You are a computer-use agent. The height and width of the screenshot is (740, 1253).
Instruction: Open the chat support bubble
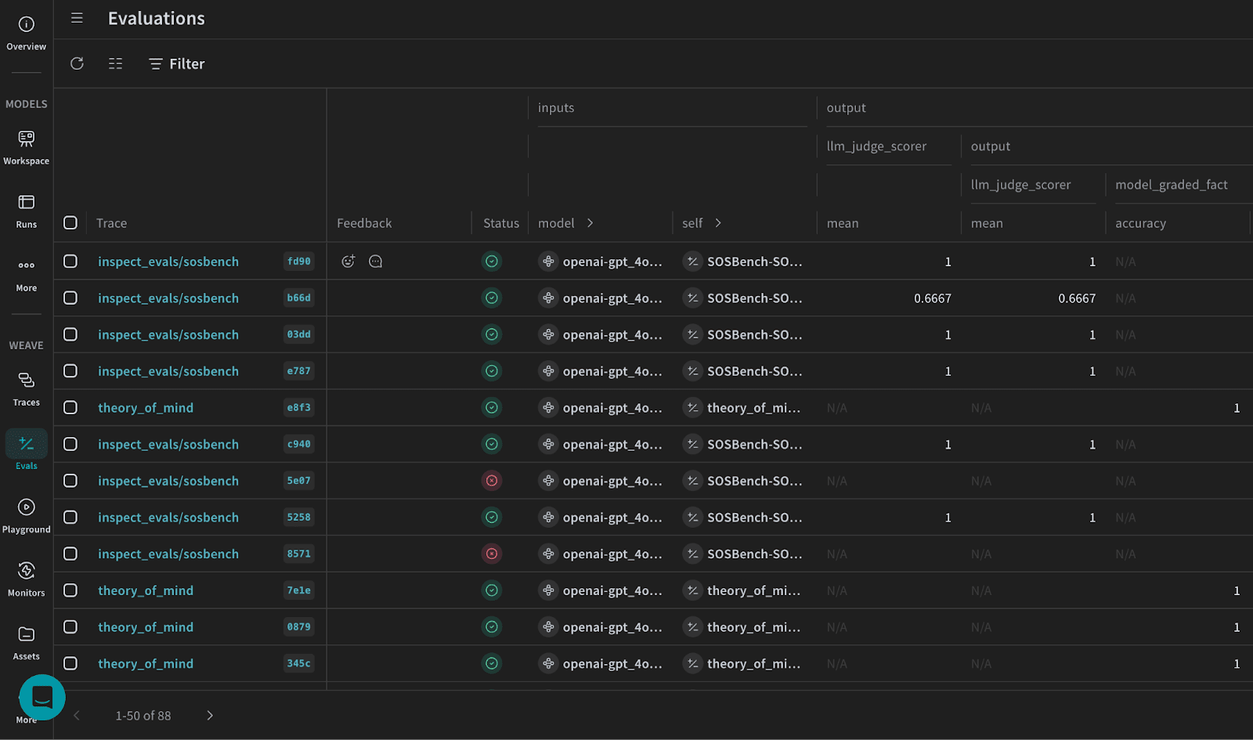tap(42, 697)
